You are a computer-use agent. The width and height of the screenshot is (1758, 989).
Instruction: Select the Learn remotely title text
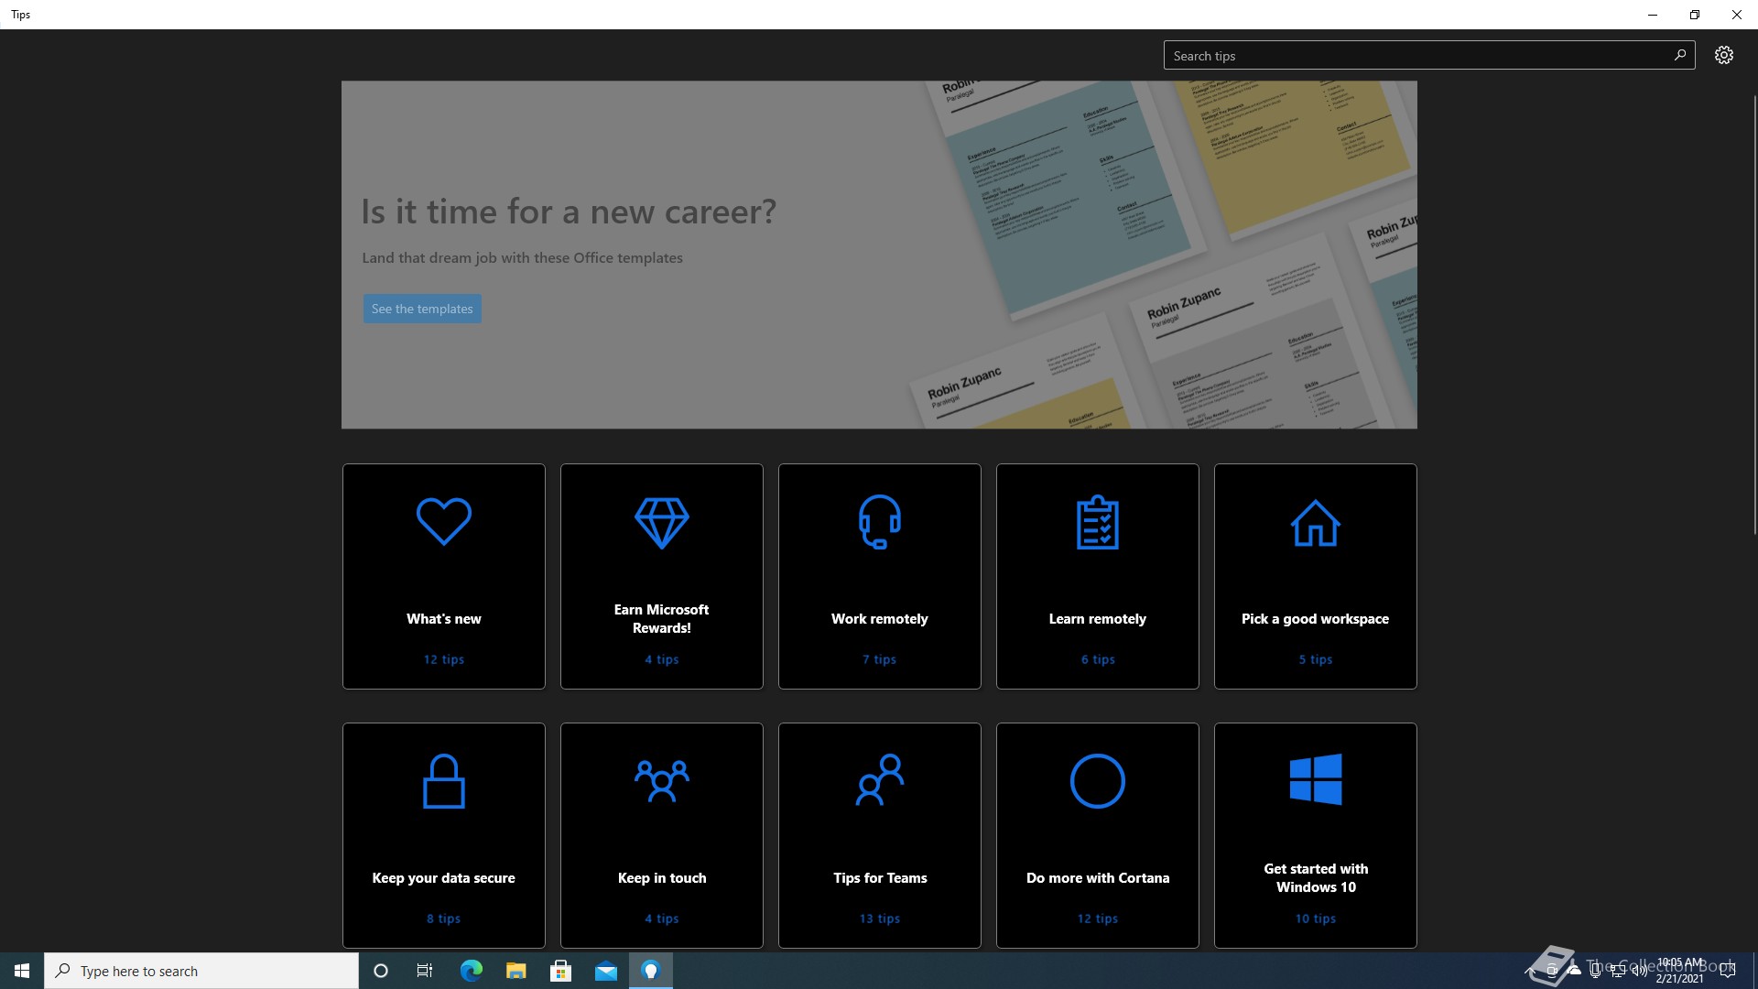click(1098, 619)
